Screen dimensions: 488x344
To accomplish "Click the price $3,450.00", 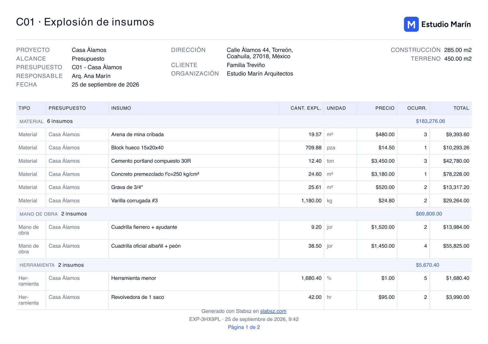I will [383, 161].
